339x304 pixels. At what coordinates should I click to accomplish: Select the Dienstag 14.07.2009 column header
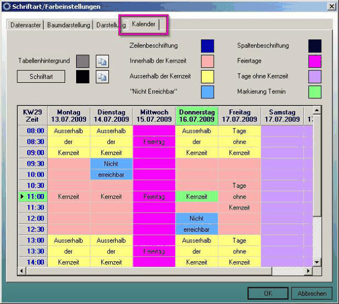pos(111,116)
